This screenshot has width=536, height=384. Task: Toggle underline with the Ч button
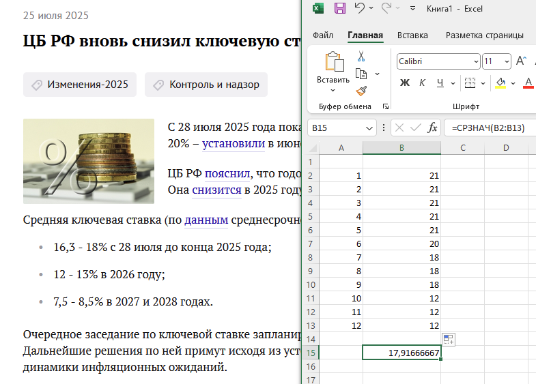tap(440, 83)
